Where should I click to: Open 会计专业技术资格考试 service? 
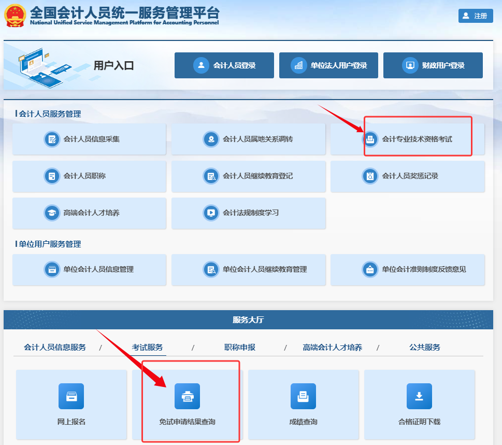(x=408, y=139)
